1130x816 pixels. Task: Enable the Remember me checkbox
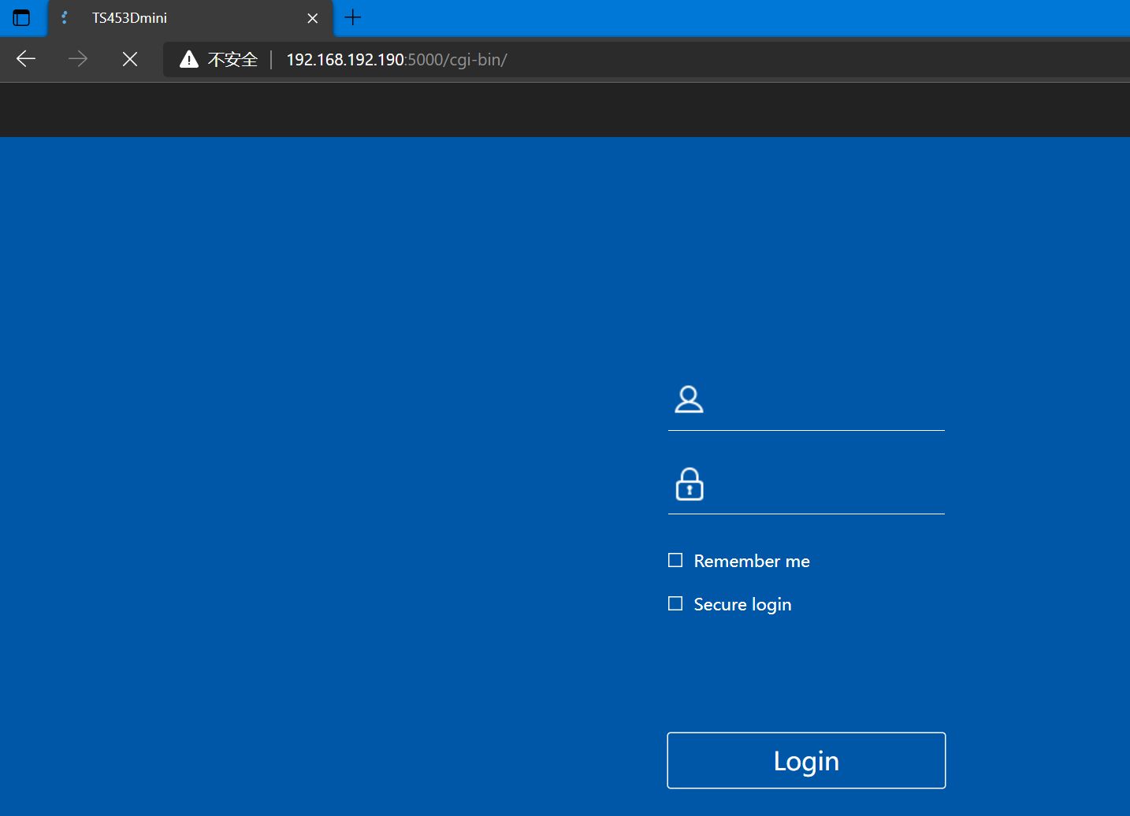(675, 560)
